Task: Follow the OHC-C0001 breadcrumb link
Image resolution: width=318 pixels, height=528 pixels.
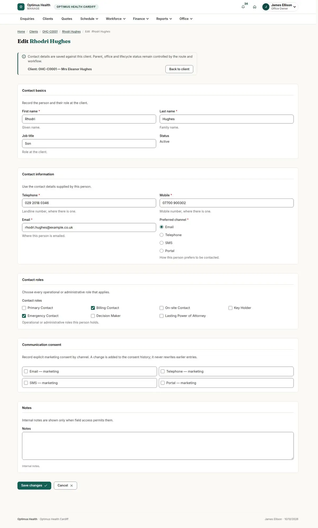Action: [x=50, y=32]
